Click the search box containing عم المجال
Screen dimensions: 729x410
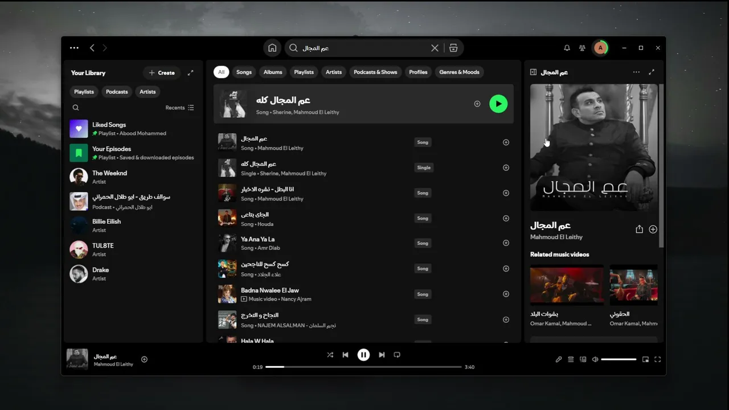click(363, 48)
